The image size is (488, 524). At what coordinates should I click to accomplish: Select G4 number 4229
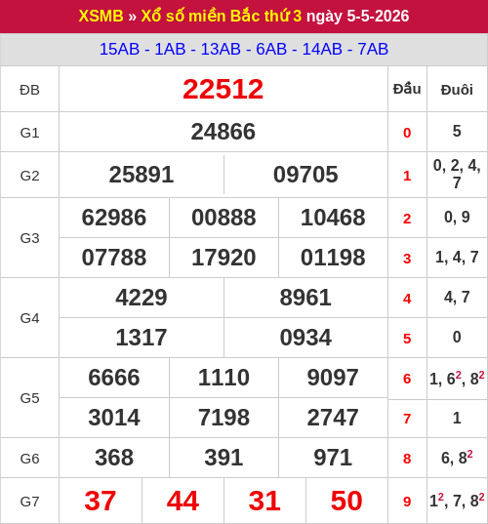coord(142,297)
